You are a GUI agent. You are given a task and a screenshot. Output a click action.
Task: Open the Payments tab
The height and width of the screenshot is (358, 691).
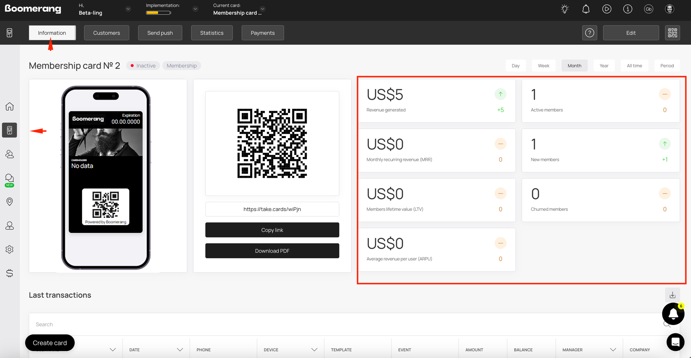(x=263, y=33)
